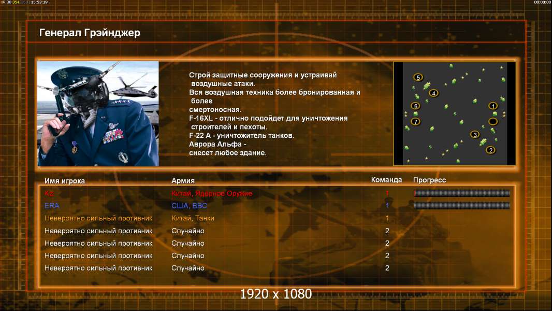Choose start position marker 7 on minimap
Viewport: 552px width, 311px height.
pyautogui.click(x=415, y=122)
